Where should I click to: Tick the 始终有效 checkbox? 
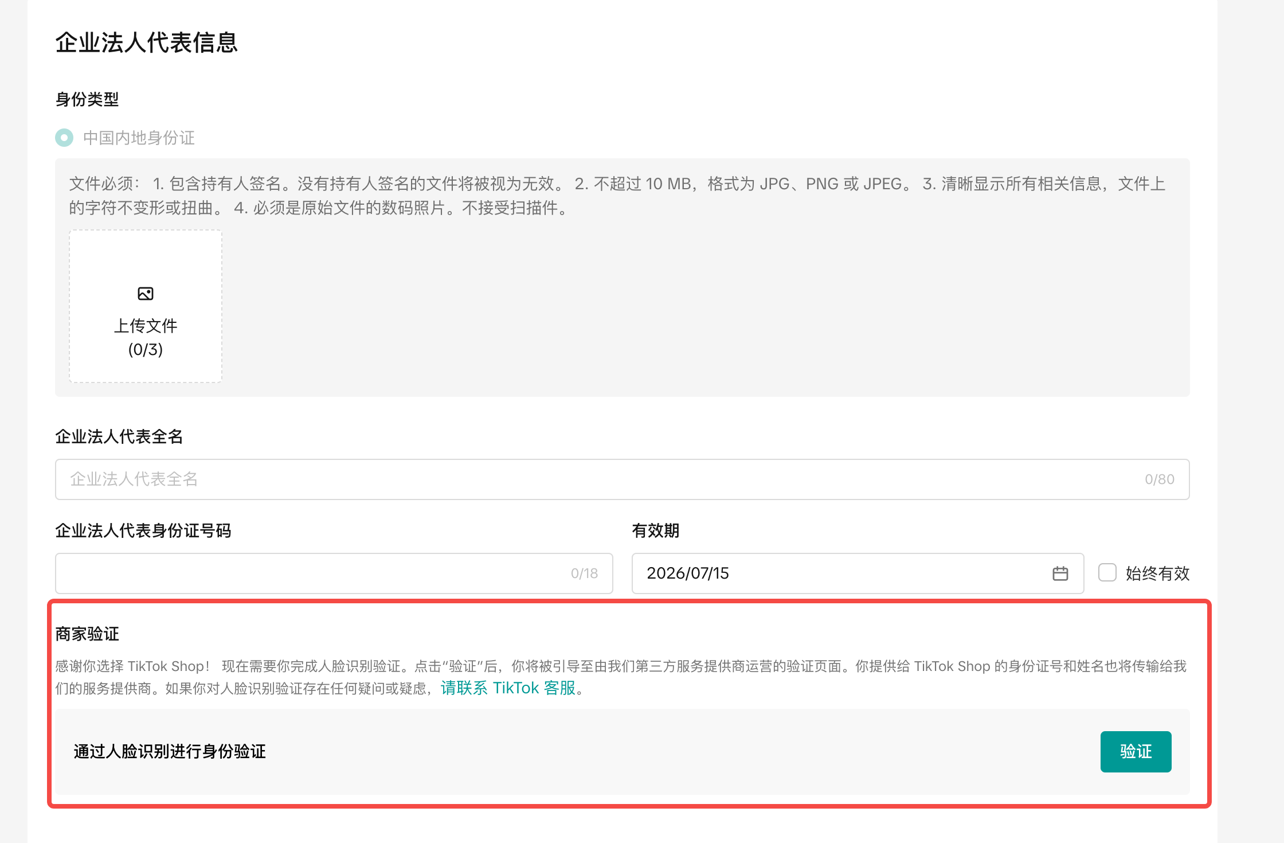(x=1107, y=573)
